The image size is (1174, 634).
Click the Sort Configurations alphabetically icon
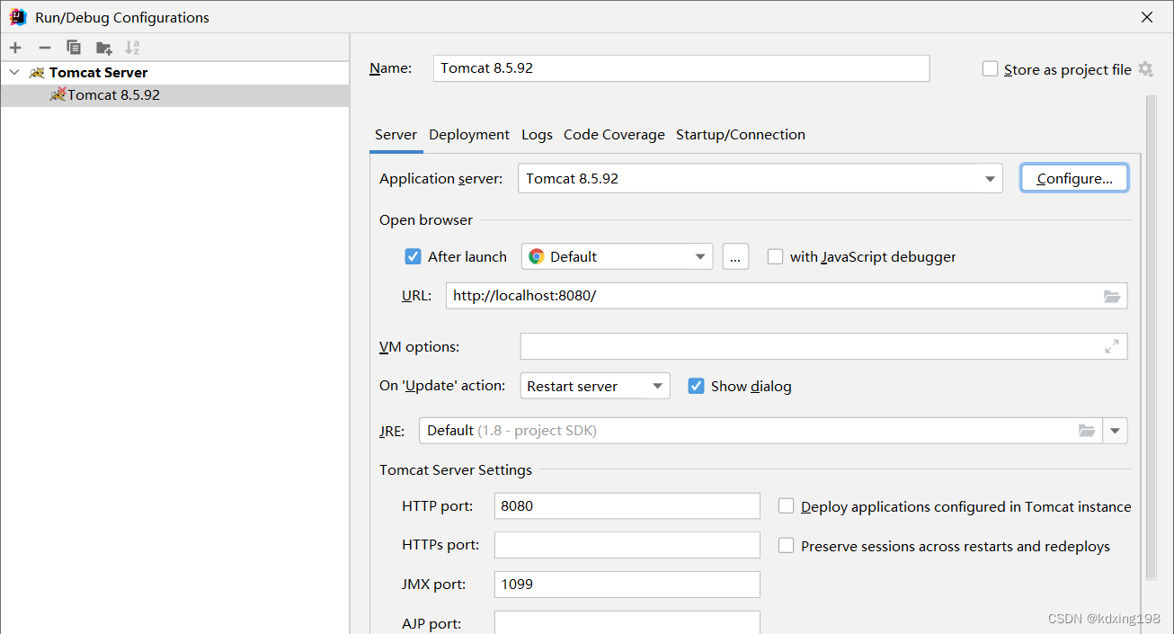(x=132, y=48)
